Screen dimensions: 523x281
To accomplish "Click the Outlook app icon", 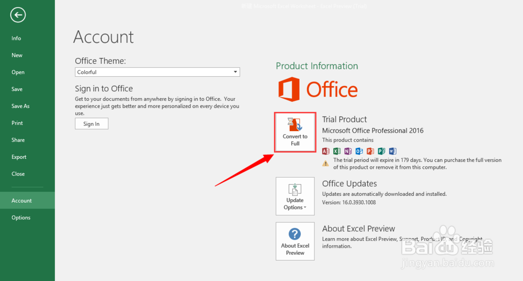I will coord(359,151).
